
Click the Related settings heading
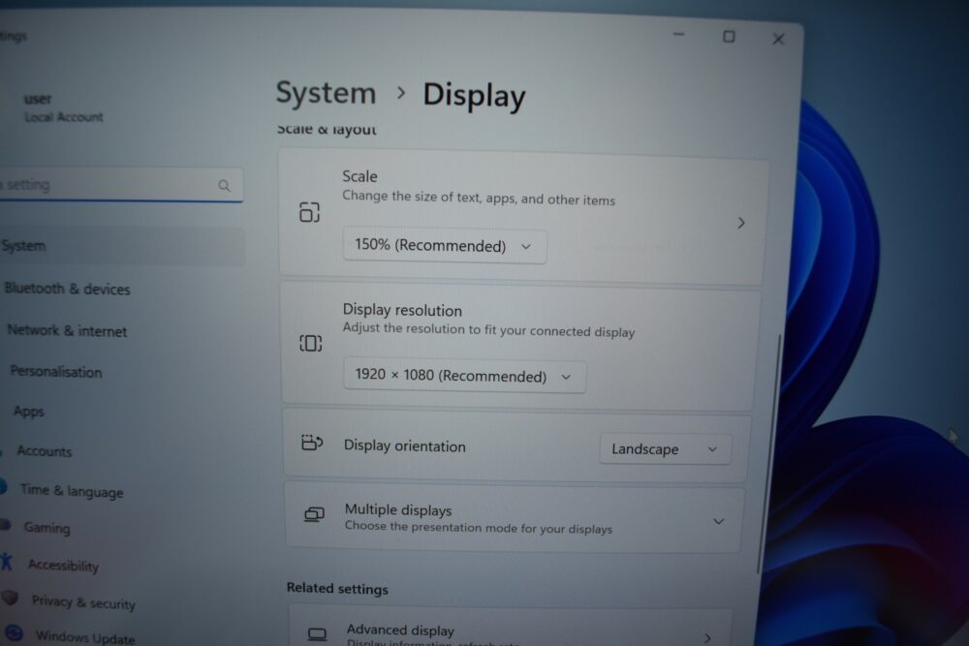(337, 589)
